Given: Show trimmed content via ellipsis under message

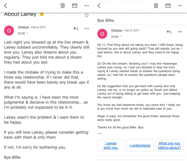Looking at the screenshot, I should (x=100, y=134).
